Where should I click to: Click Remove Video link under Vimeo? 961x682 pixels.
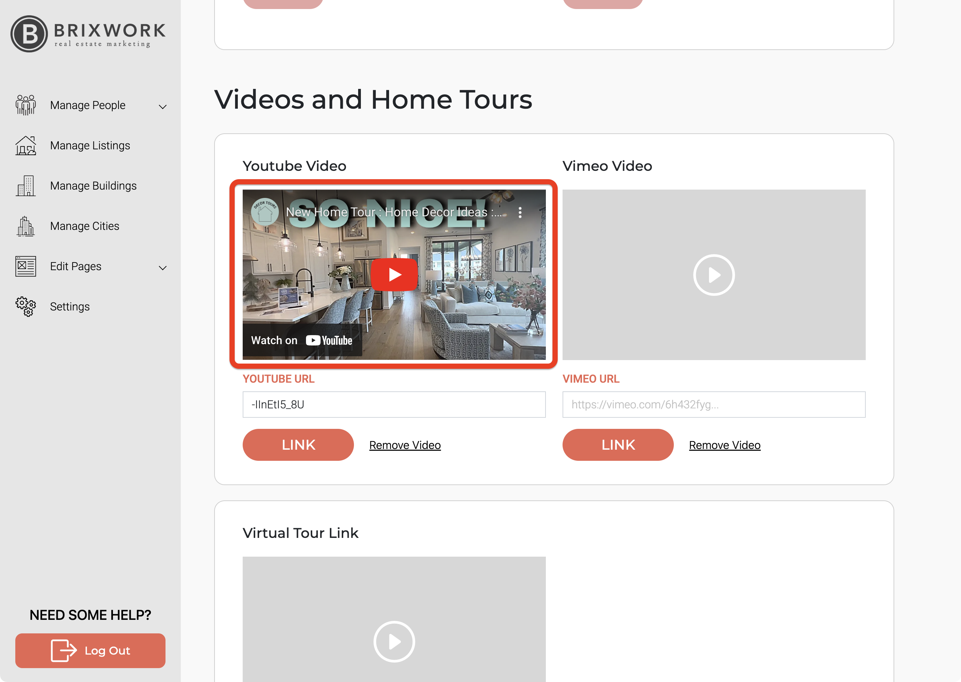pos(724,445)
